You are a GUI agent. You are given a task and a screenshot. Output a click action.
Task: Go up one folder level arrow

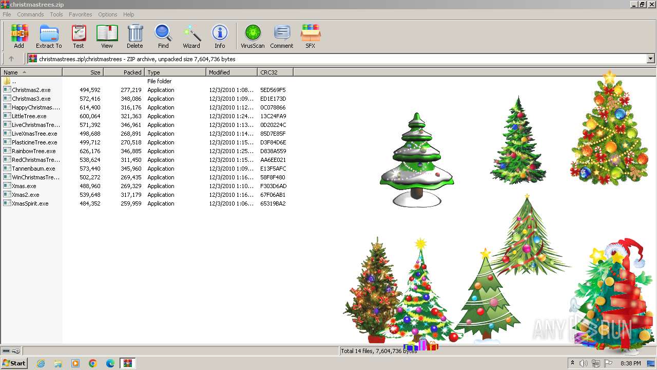11,59
